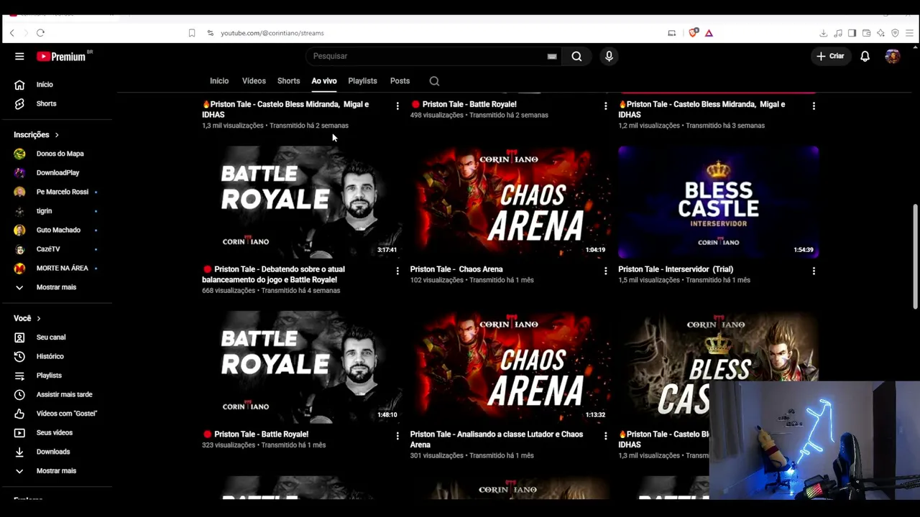
Task: Open options menu for Chaos Arena video
Action: click(606, 271)
